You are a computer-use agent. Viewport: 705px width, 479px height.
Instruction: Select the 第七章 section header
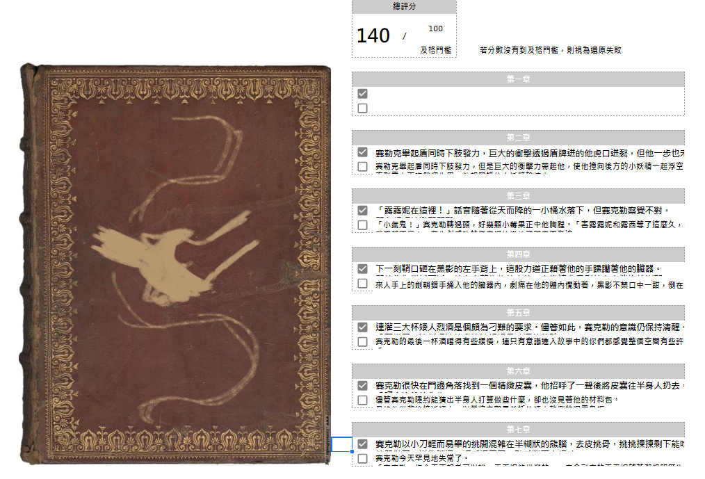point(518,430)
